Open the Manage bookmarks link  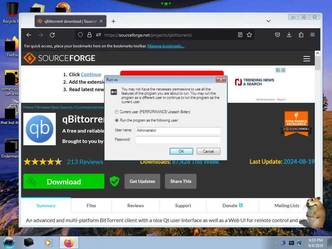coord(166,46)
